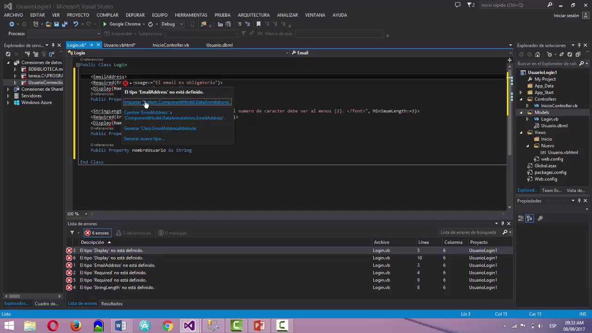
Task: Switch Propiedades to alphabetical sort view
Action: pos(530,218)
